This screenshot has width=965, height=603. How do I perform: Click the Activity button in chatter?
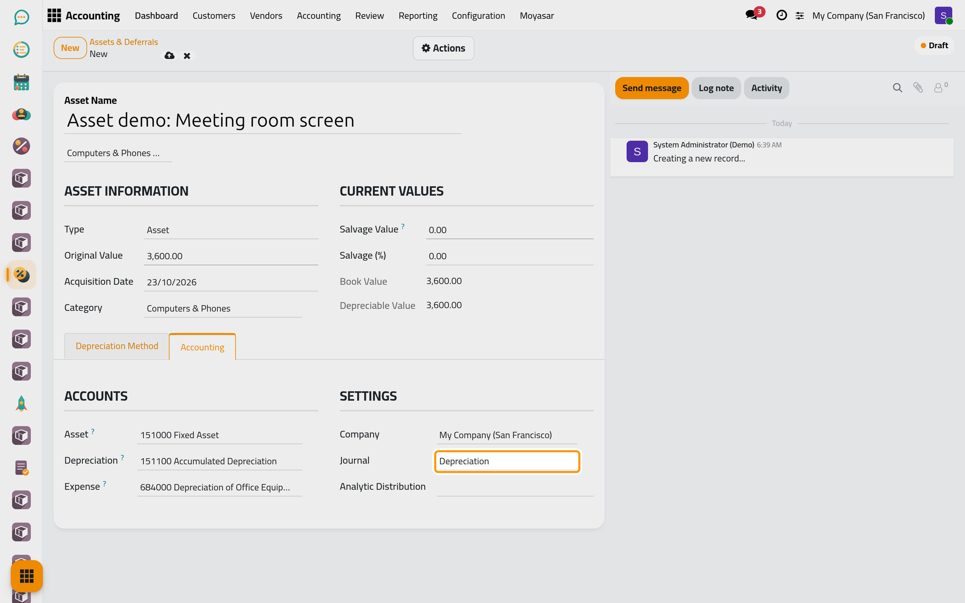[x=766, y=88]
